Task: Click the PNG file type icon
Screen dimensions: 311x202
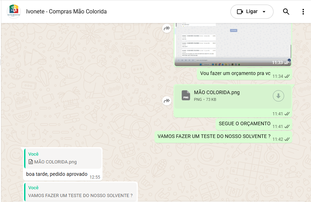Action: coord(186,96)
